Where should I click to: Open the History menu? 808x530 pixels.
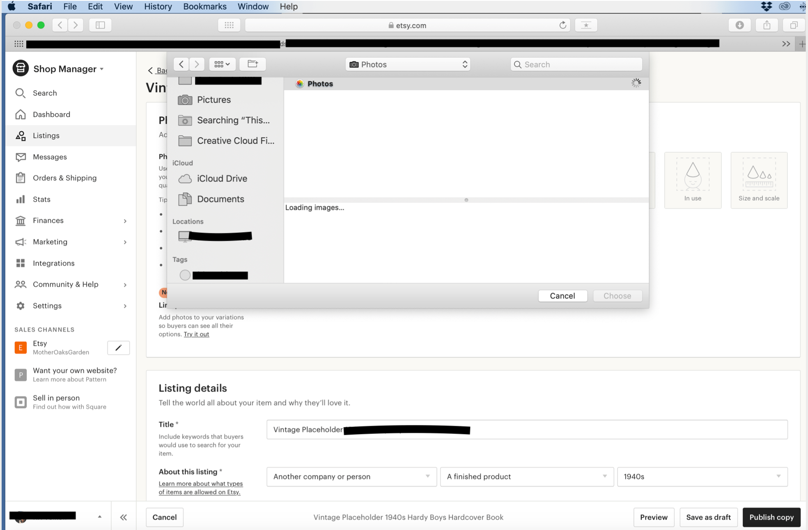click(158, 6)
